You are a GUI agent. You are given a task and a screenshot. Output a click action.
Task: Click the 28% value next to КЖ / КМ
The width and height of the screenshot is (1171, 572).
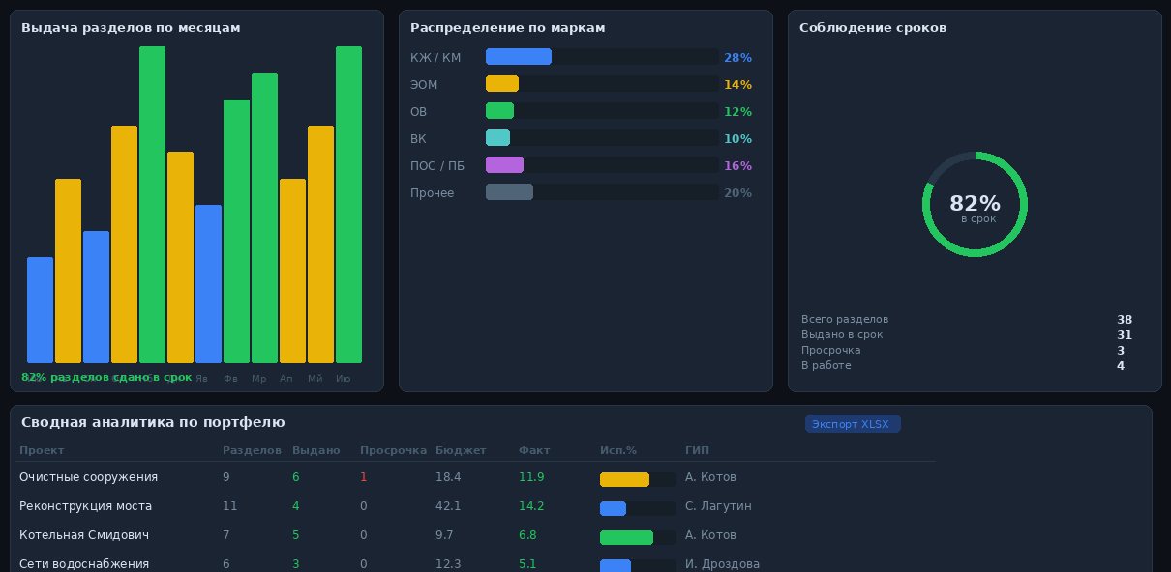click(x=737, y=58)
